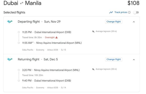Select the Departing flight Sun, Nov 29 header
The image size is (146, 94).
click(39, 22)
